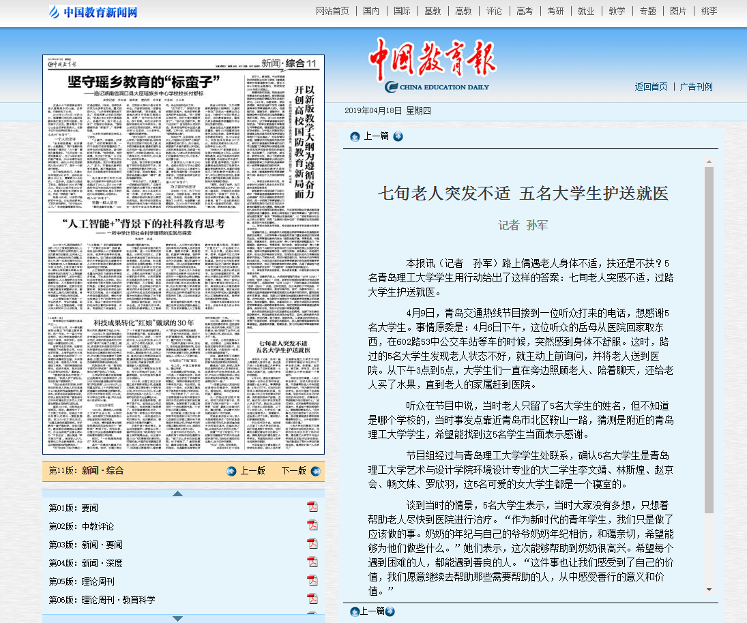Open PDF for 第04版 新闻·深度
This screenshot has width=747, height=623.
(312, 562)
